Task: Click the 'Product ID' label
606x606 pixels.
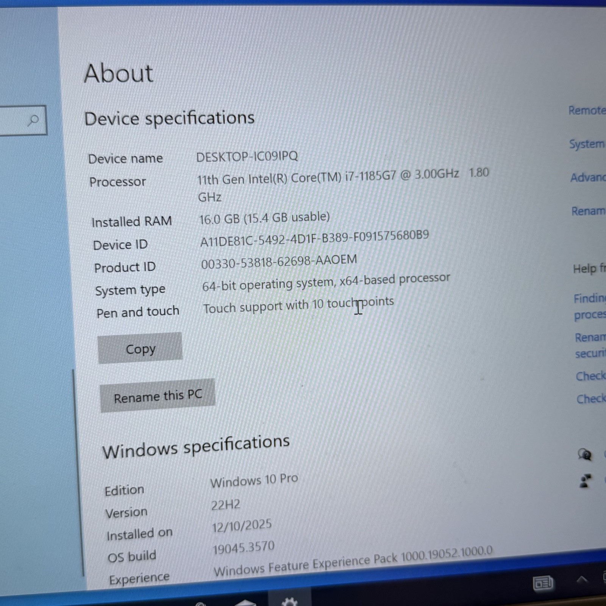Action: click(x=125, y=267)
